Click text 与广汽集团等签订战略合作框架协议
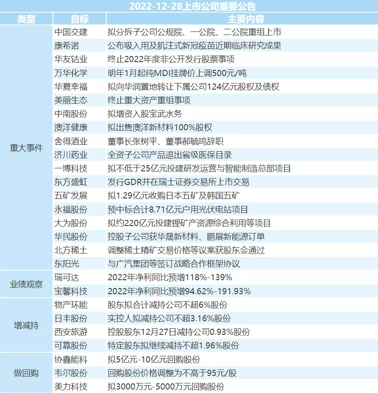 coord(174,264)
